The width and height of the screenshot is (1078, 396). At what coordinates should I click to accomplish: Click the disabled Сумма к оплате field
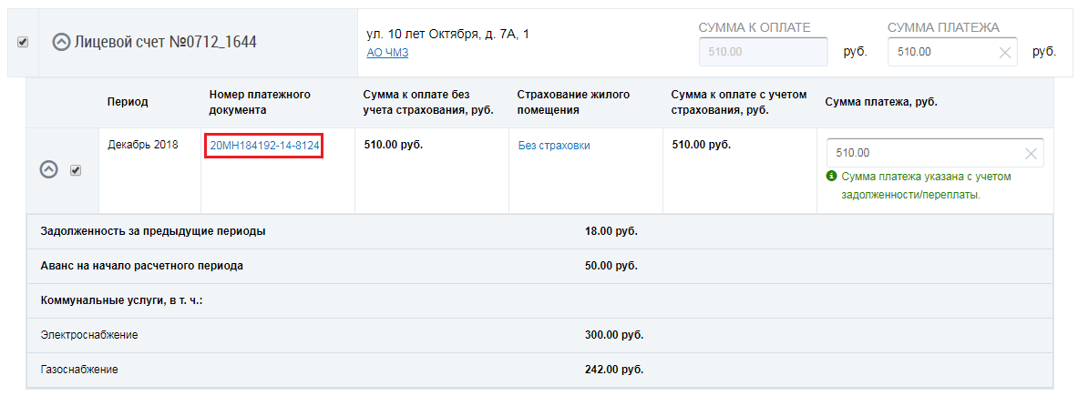762,53
